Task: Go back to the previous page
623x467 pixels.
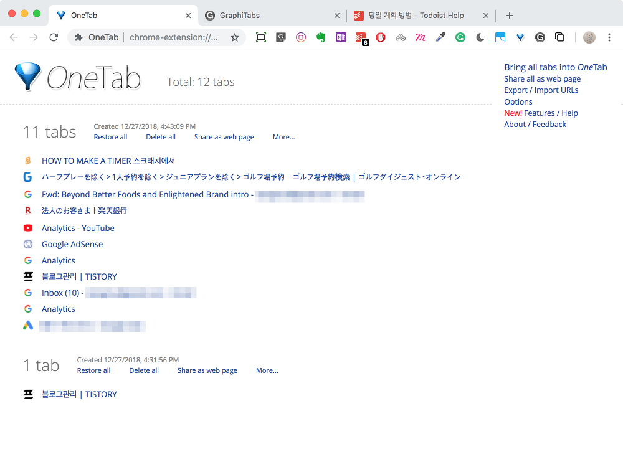Action: click(x=14, y=37)
